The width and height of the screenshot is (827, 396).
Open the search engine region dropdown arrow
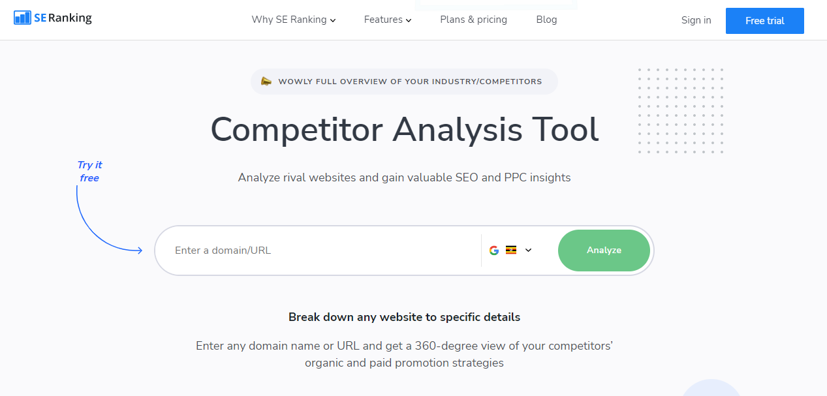tap(529, 250)
